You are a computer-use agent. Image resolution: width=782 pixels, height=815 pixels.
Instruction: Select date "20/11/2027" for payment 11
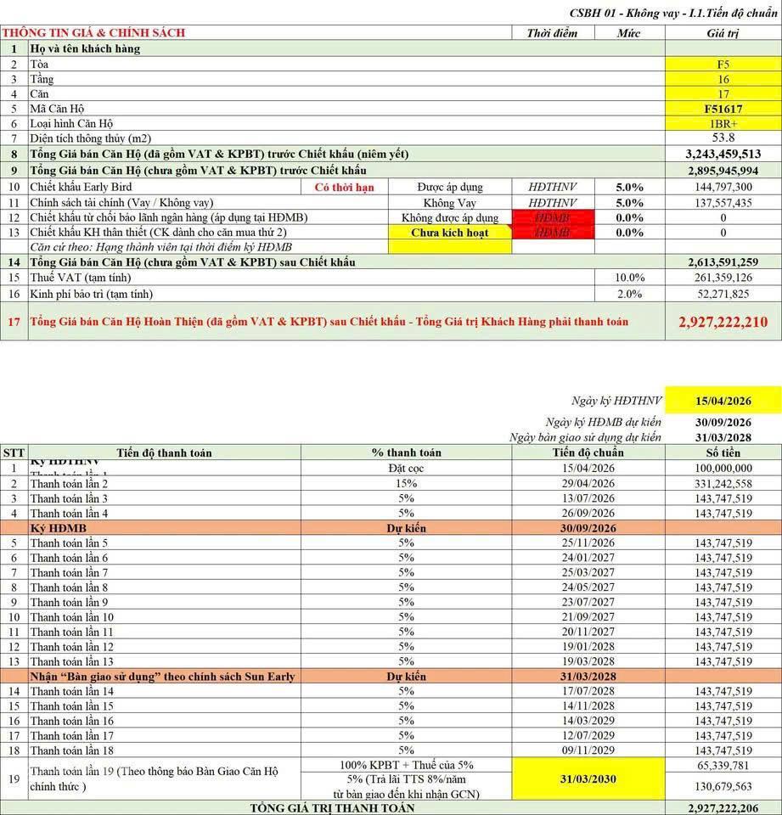[588, 632]
